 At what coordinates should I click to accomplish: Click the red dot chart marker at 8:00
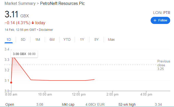(x=11, y=82)
